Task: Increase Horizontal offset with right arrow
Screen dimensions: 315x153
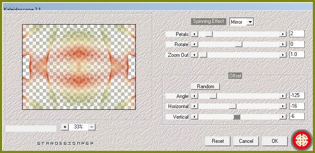Action: [x=283, y=106]
